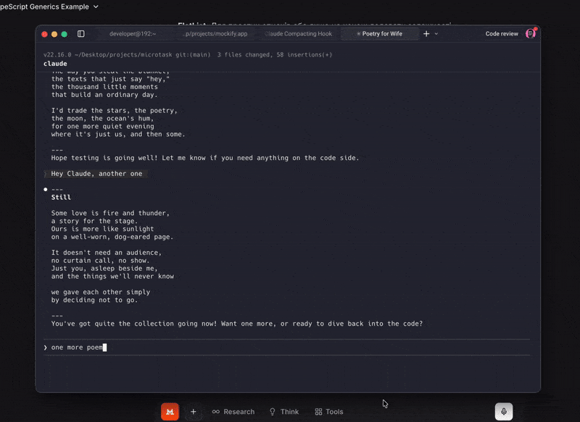Toggle Think mode
Screen dimensions: 580x422
(283, 412)
